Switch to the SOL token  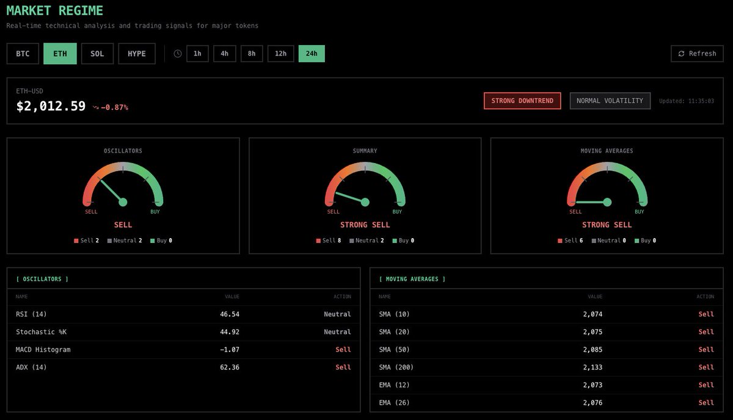point(97,54)
